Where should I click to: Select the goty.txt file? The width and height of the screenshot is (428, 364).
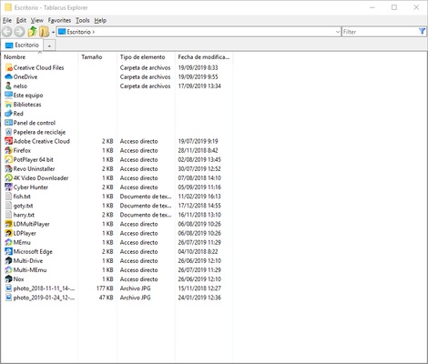(x=23, y=206)
